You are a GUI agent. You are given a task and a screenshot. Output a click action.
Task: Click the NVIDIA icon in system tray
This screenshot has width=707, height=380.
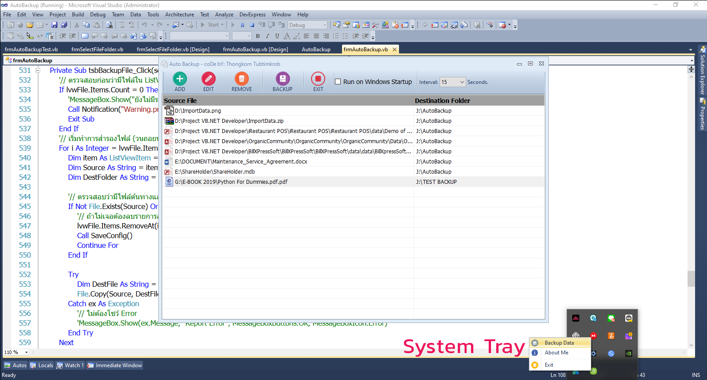(x=628, y=353)
